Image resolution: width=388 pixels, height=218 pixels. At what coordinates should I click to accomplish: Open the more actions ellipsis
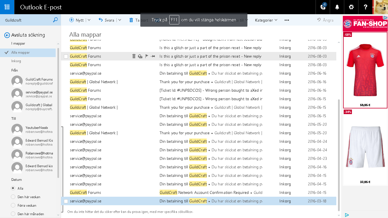tap(287, 20)
